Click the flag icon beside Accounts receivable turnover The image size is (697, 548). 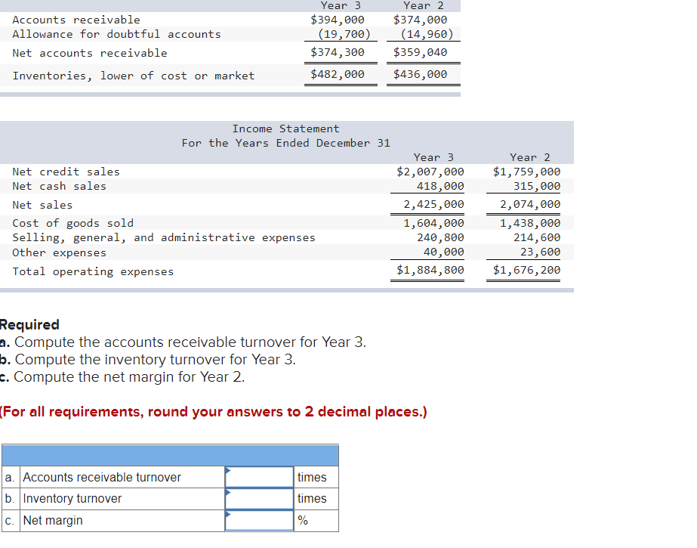pyautogui.click(x=227, y=471)
